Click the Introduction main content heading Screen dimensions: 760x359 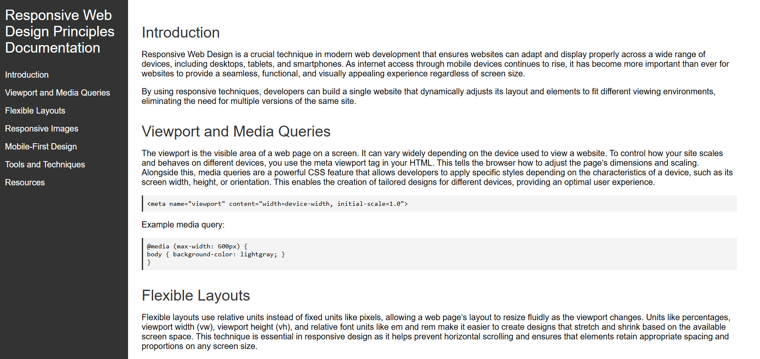point(181,33)
